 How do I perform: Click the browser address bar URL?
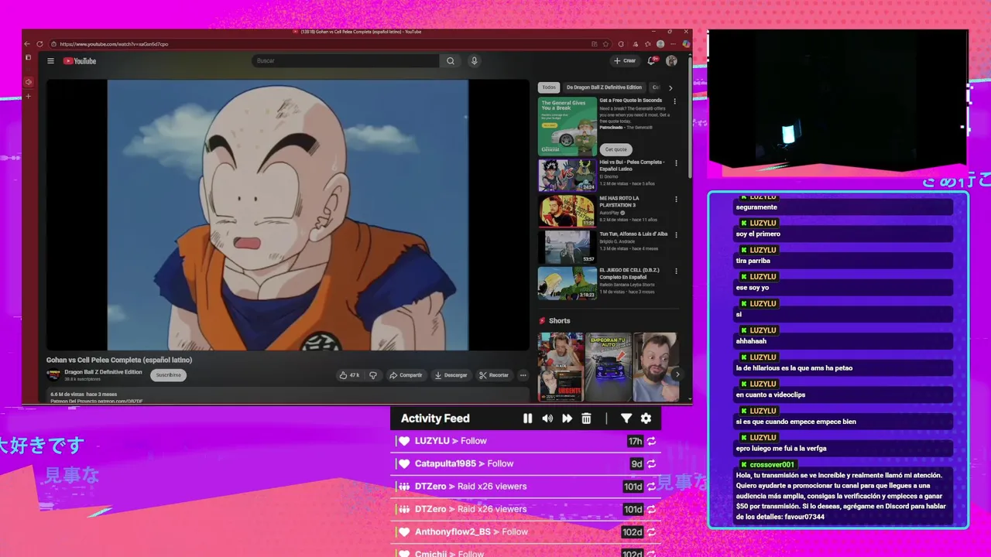tap(114, 44)
